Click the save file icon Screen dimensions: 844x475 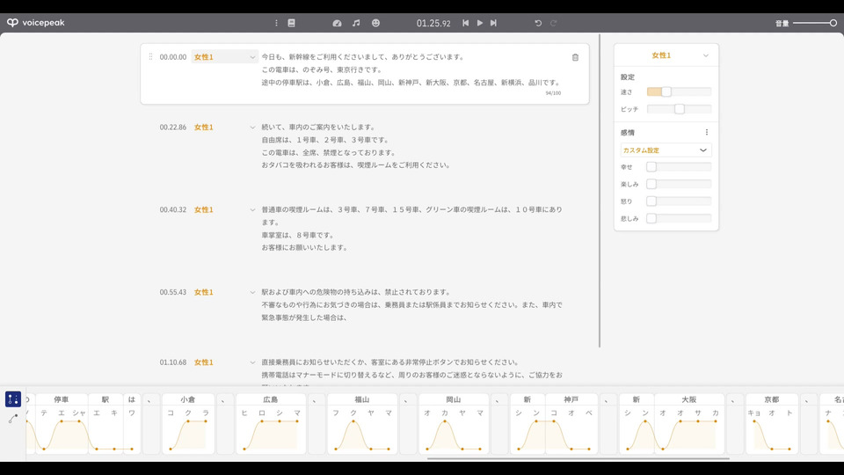pos(291,23)
